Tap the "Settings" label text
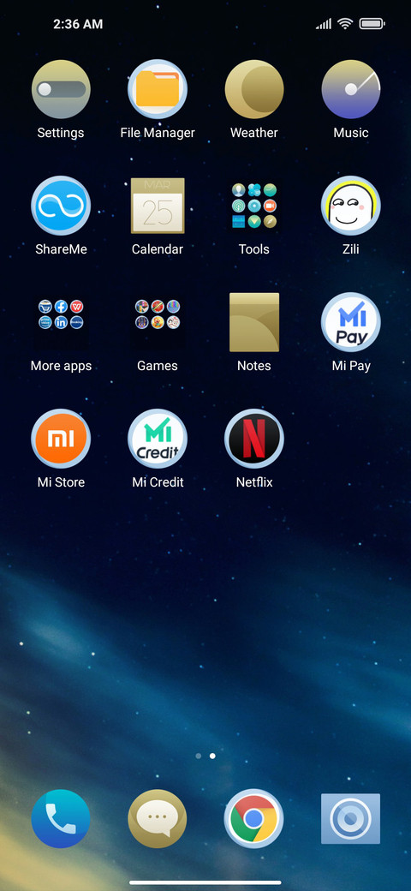Image resolution: width=411 pixels, height=891 pixels. coord(61,133)
